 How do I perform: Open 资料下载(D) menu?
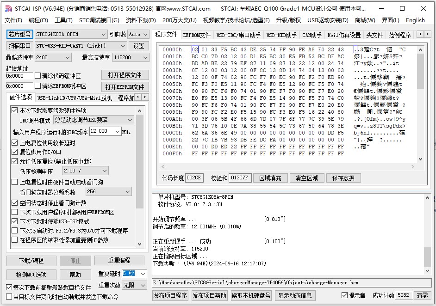141,20
